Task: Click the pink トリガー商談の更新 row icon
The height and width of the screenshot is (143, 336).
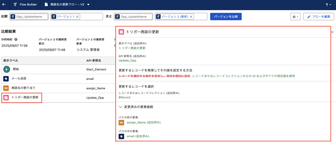Action: tap(6, 97)
